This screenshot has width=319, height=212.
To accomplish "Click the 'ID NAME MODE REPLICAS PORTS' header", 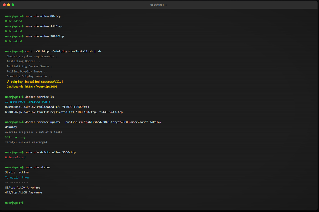I will coord(28,102).
